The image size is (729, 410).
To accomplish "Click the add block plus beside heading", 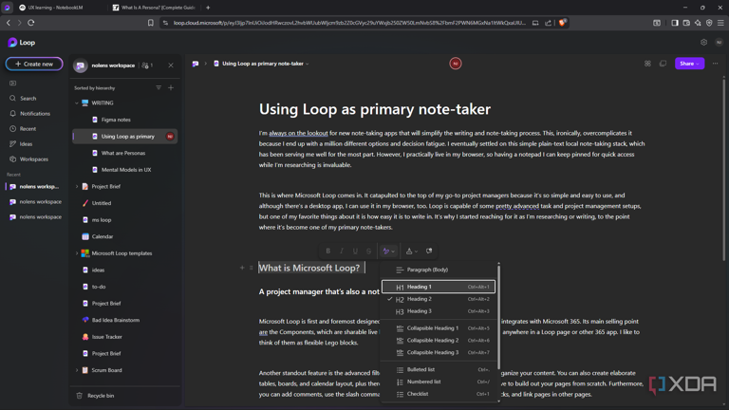I will [242, 268].
